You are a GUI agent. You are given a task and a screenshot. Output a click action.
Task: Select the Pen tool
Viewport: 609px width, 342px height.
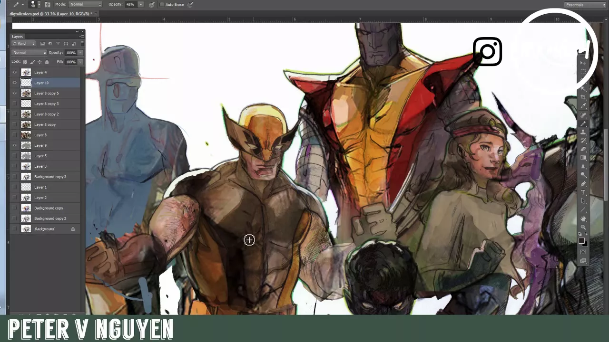coord(583,184)
